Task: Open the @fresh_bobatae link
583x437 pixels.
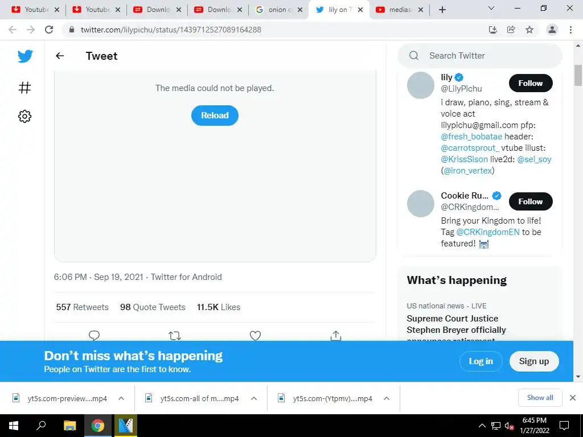Action: point(471,137)
